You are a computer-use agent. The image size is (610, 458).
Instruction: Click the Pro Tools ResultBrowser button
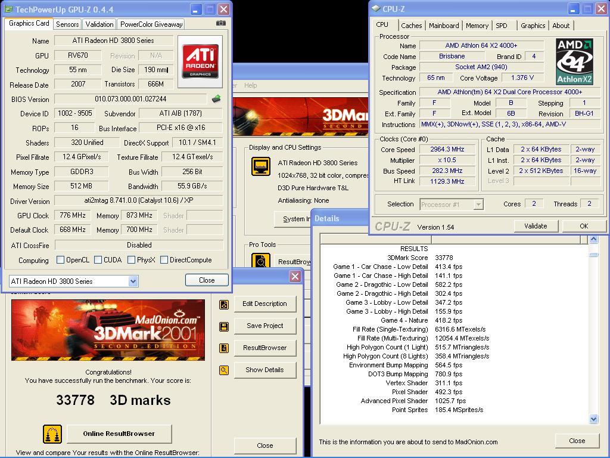pos(293,262)
